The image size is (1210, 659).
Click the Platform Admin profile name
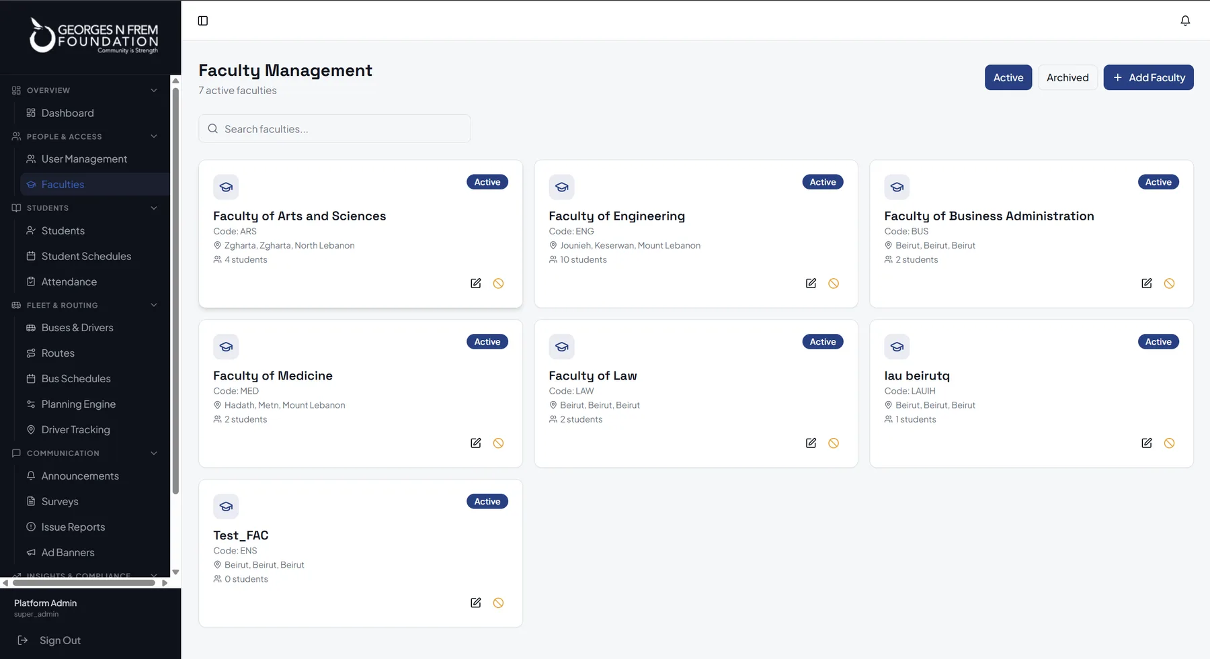point(45,603)
